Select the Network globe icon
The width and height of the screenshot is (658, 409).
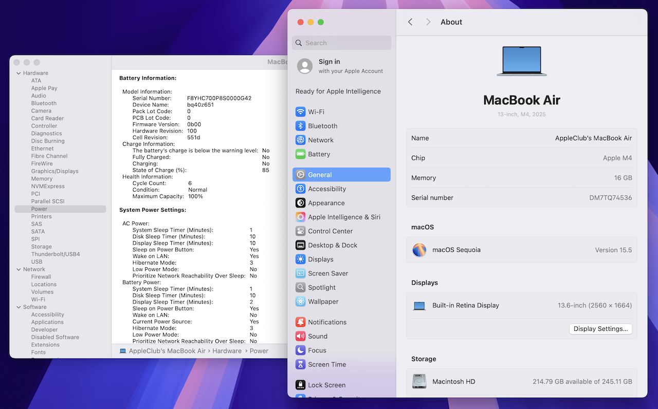(301, 140)
